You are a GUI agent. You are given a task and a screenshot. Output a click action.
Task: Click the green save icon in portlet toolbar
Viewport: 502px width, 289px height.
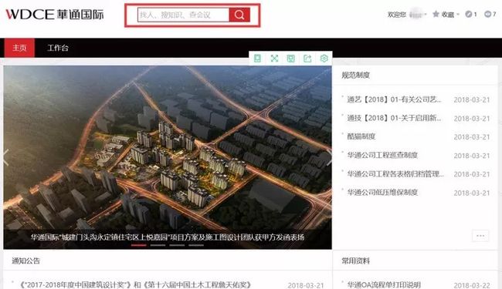290,59
